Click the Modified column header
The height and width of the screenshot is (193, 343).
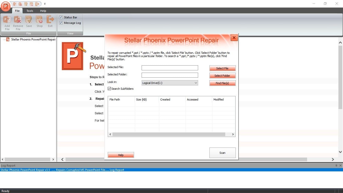click(x=224, y=100)
